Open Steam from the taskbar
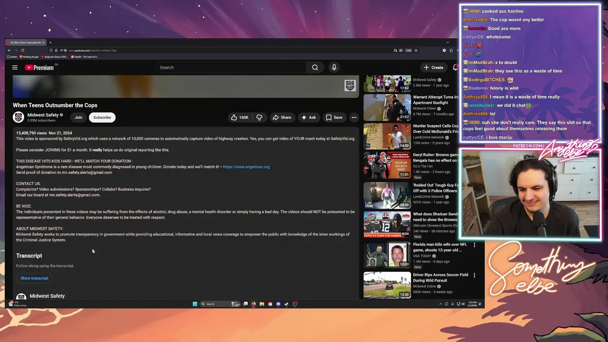 pyautogui.click(x=286, y=304)
